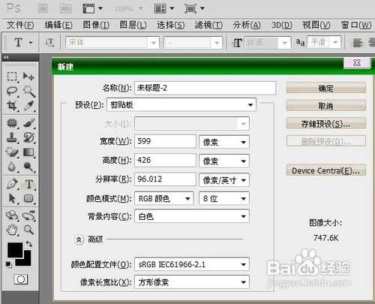Viewport: 375px width, 304px height.
Task: Select the Eraser tool
Action: pos(12,152)
